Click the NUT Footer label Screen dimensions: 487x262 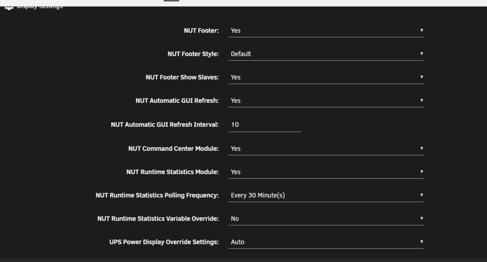(201, 31)
